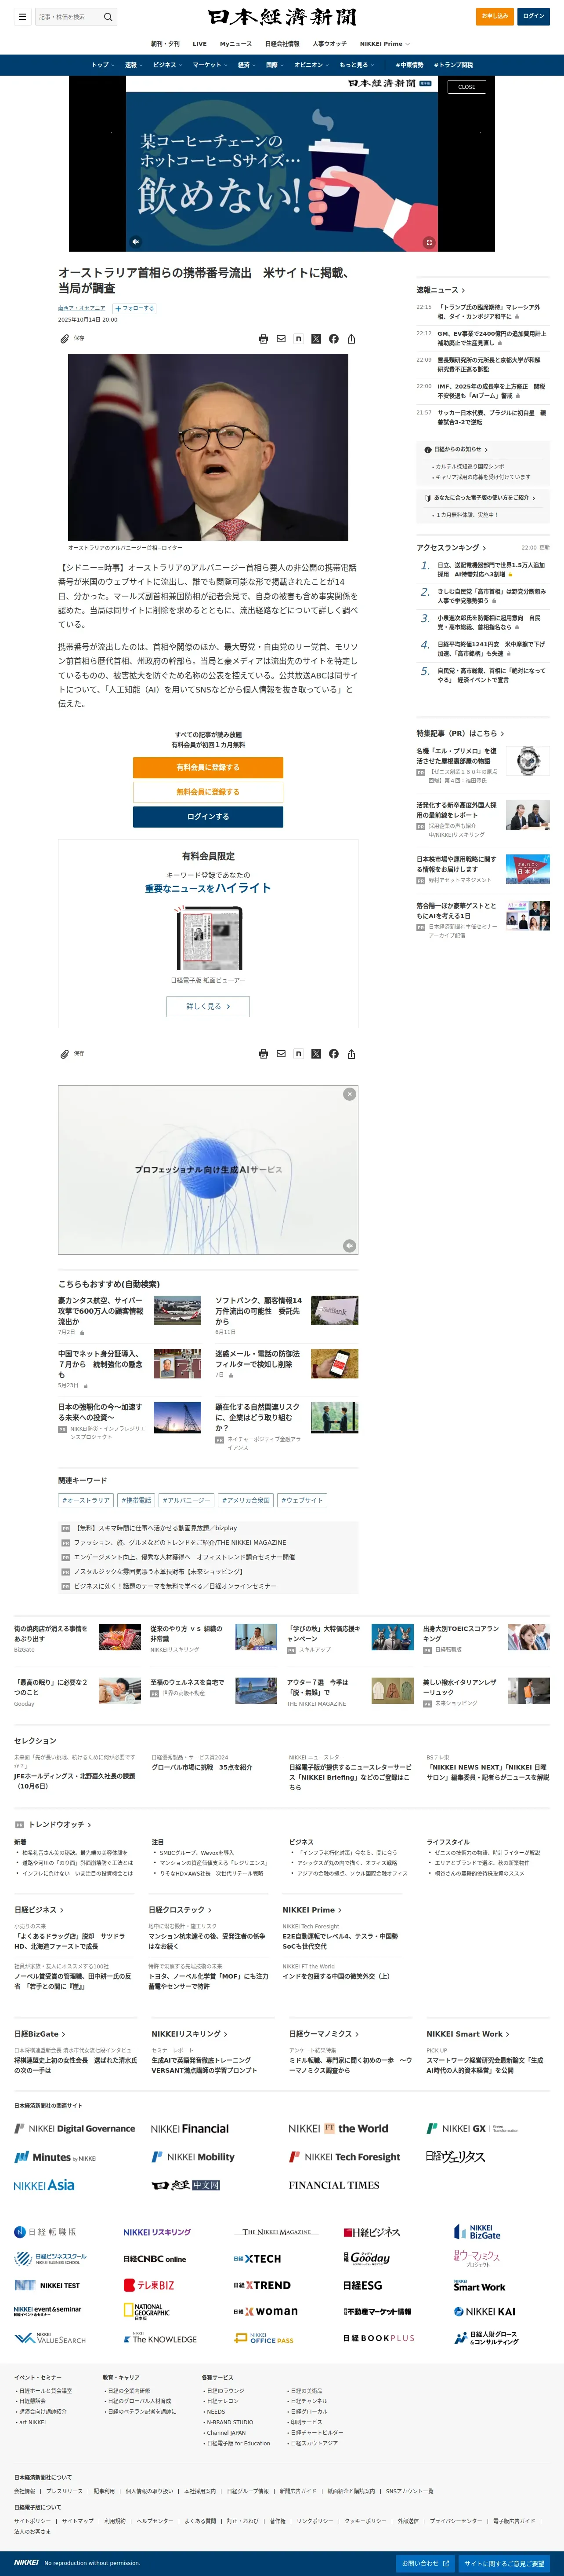This screenshot has width=564, height=2576.
Task: Open the 南西ア・オセアニア category link
Action: 82,308
